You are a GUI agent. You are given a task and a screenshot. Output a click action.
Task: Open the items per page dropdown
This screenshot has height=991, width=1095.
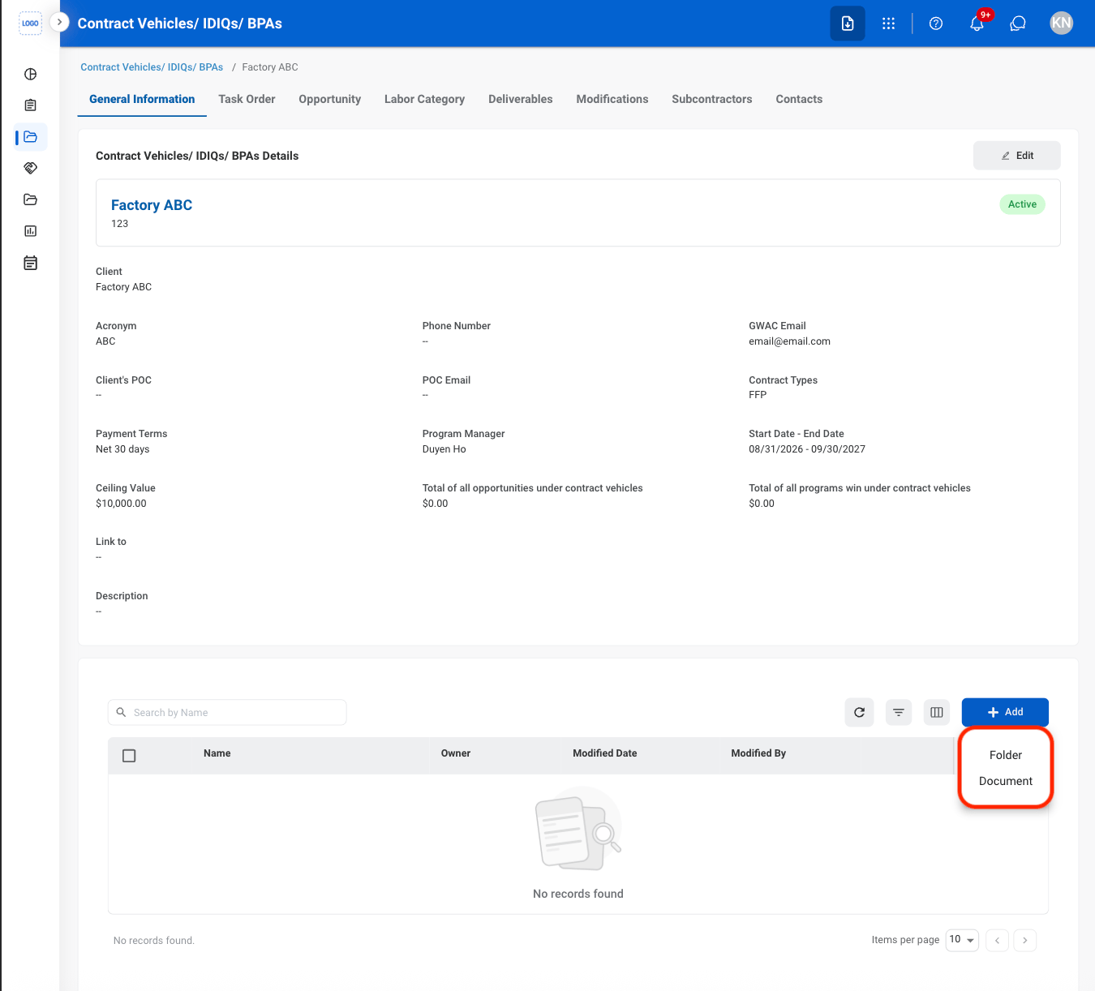click(x=962, y=940)
